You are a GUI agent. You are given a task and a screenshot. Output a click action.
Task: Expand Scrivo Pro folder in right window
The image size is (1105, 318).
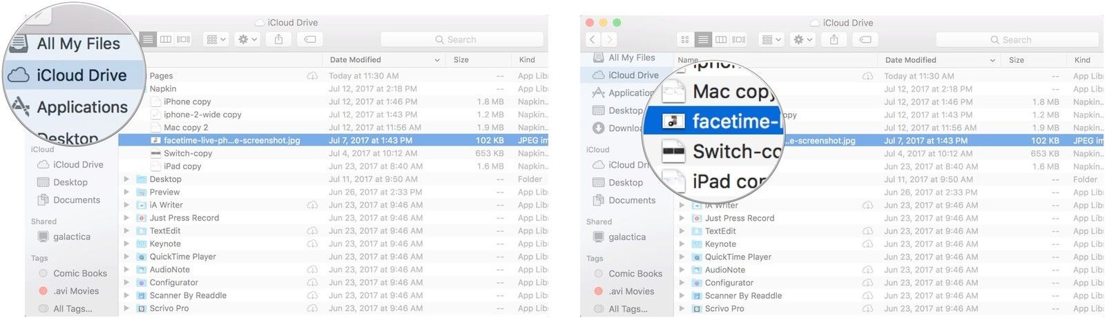pos(682,308)
